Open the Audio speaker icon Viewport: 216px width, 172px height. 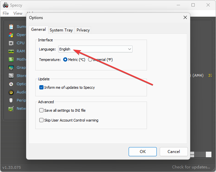(11, 92)
